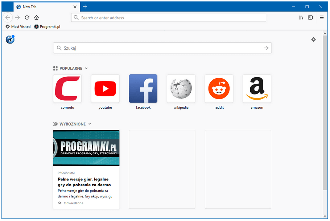
Task: Submit search with the arrow button
Action: [266, 48]
